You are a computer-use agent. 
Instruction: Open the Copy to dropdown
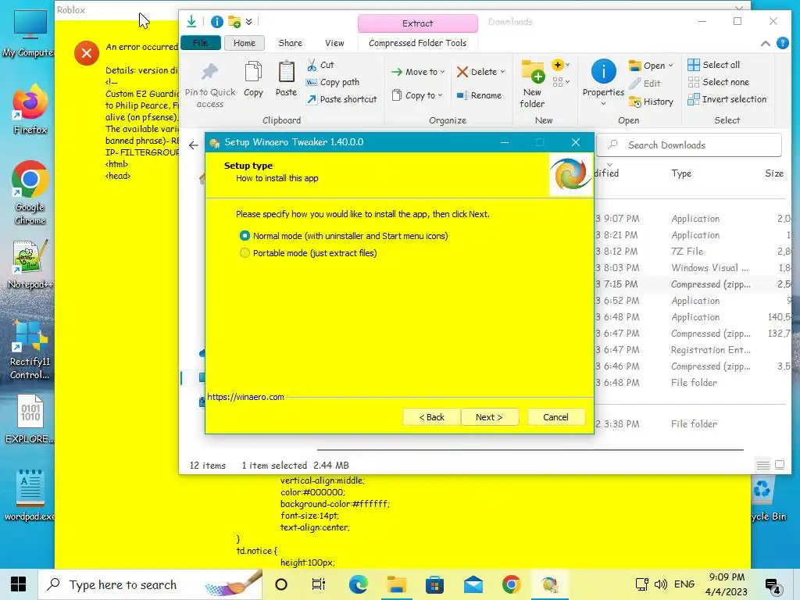click(x=417, y=95)
